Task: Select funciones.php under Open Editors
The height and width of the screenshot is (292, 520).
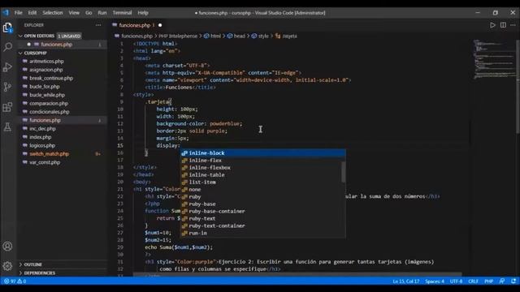Action: click(x=63, y=45)
